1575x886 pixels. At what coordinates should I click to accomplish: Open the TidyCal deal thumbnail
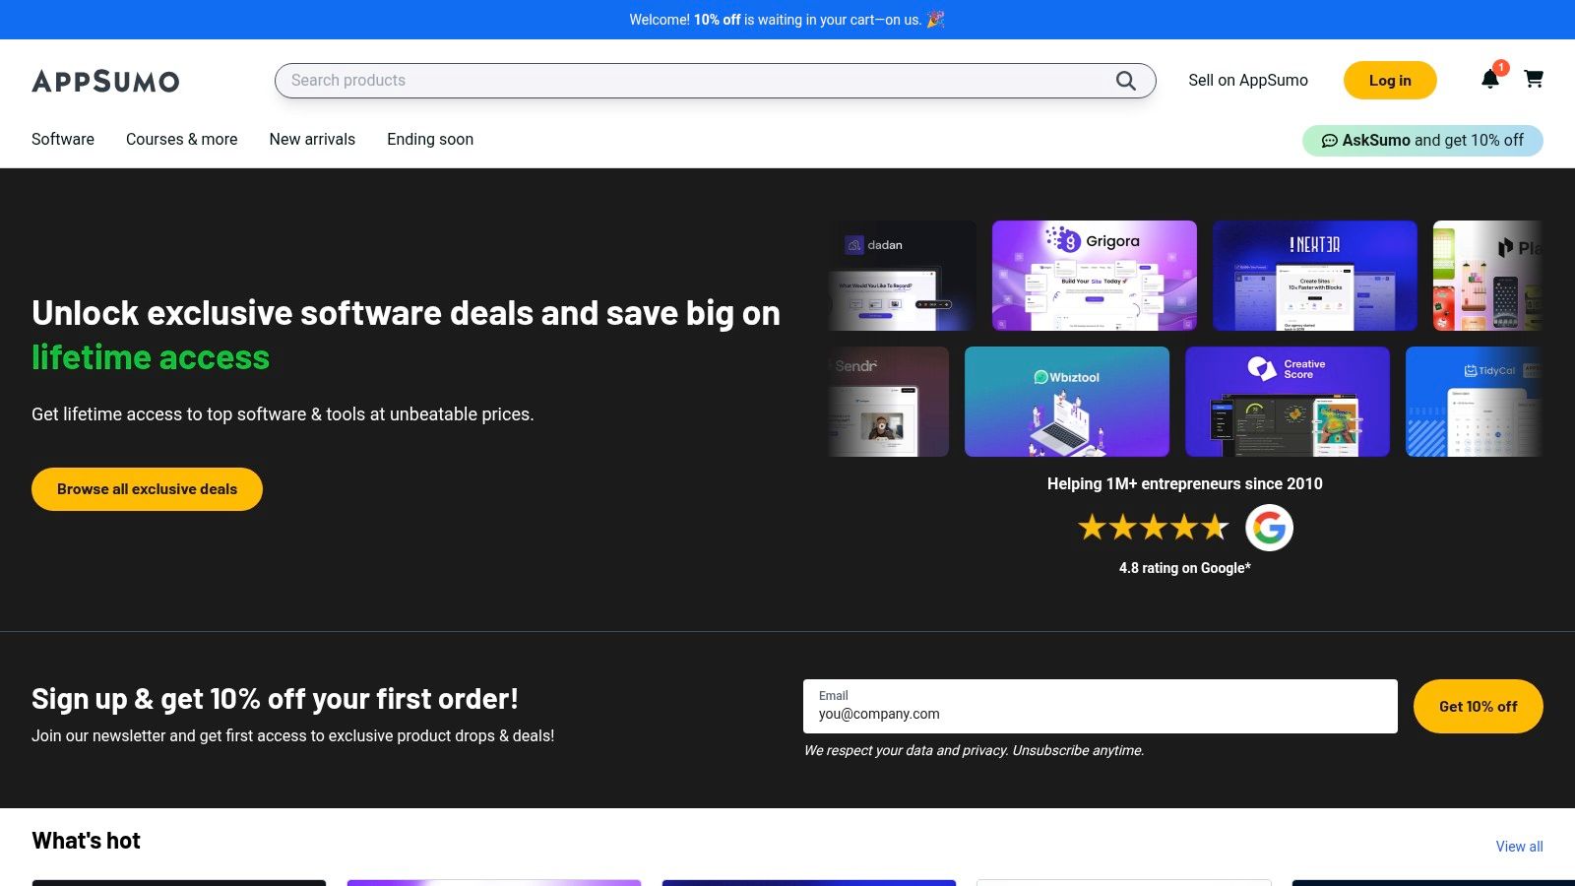point(1474,402)
